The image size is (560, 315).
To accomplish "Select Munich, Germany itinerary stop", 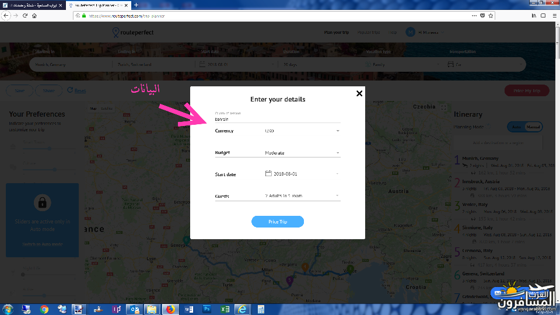I will coord(480,158).
